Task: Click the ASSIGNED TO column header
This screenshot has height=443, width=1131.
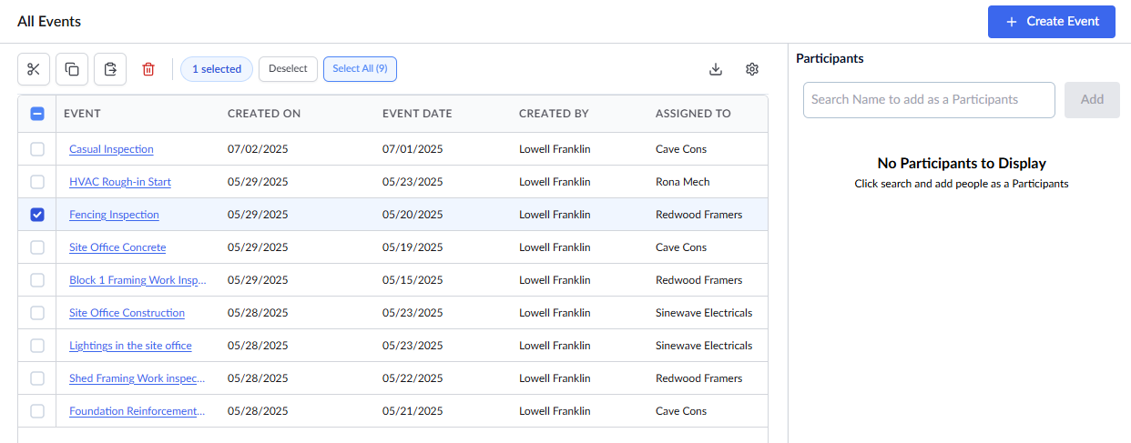Action: (693, 114)
